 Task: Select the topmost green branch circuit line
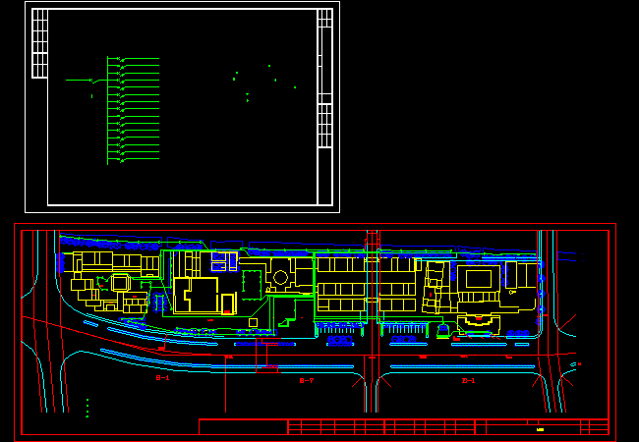[140, 60]
